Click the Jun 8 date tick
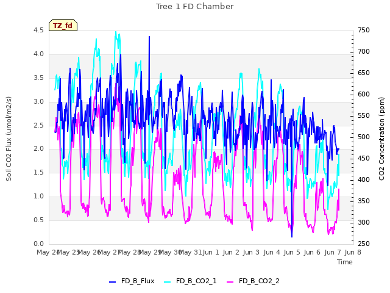Viewport: 390px width, 293px height. pyautogui.click(x=353, y=252)
